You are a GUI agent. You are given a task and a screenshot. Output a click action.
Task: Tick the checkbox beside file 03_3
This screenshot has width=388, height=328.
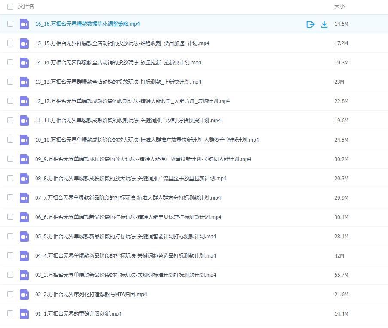[10, 275]
